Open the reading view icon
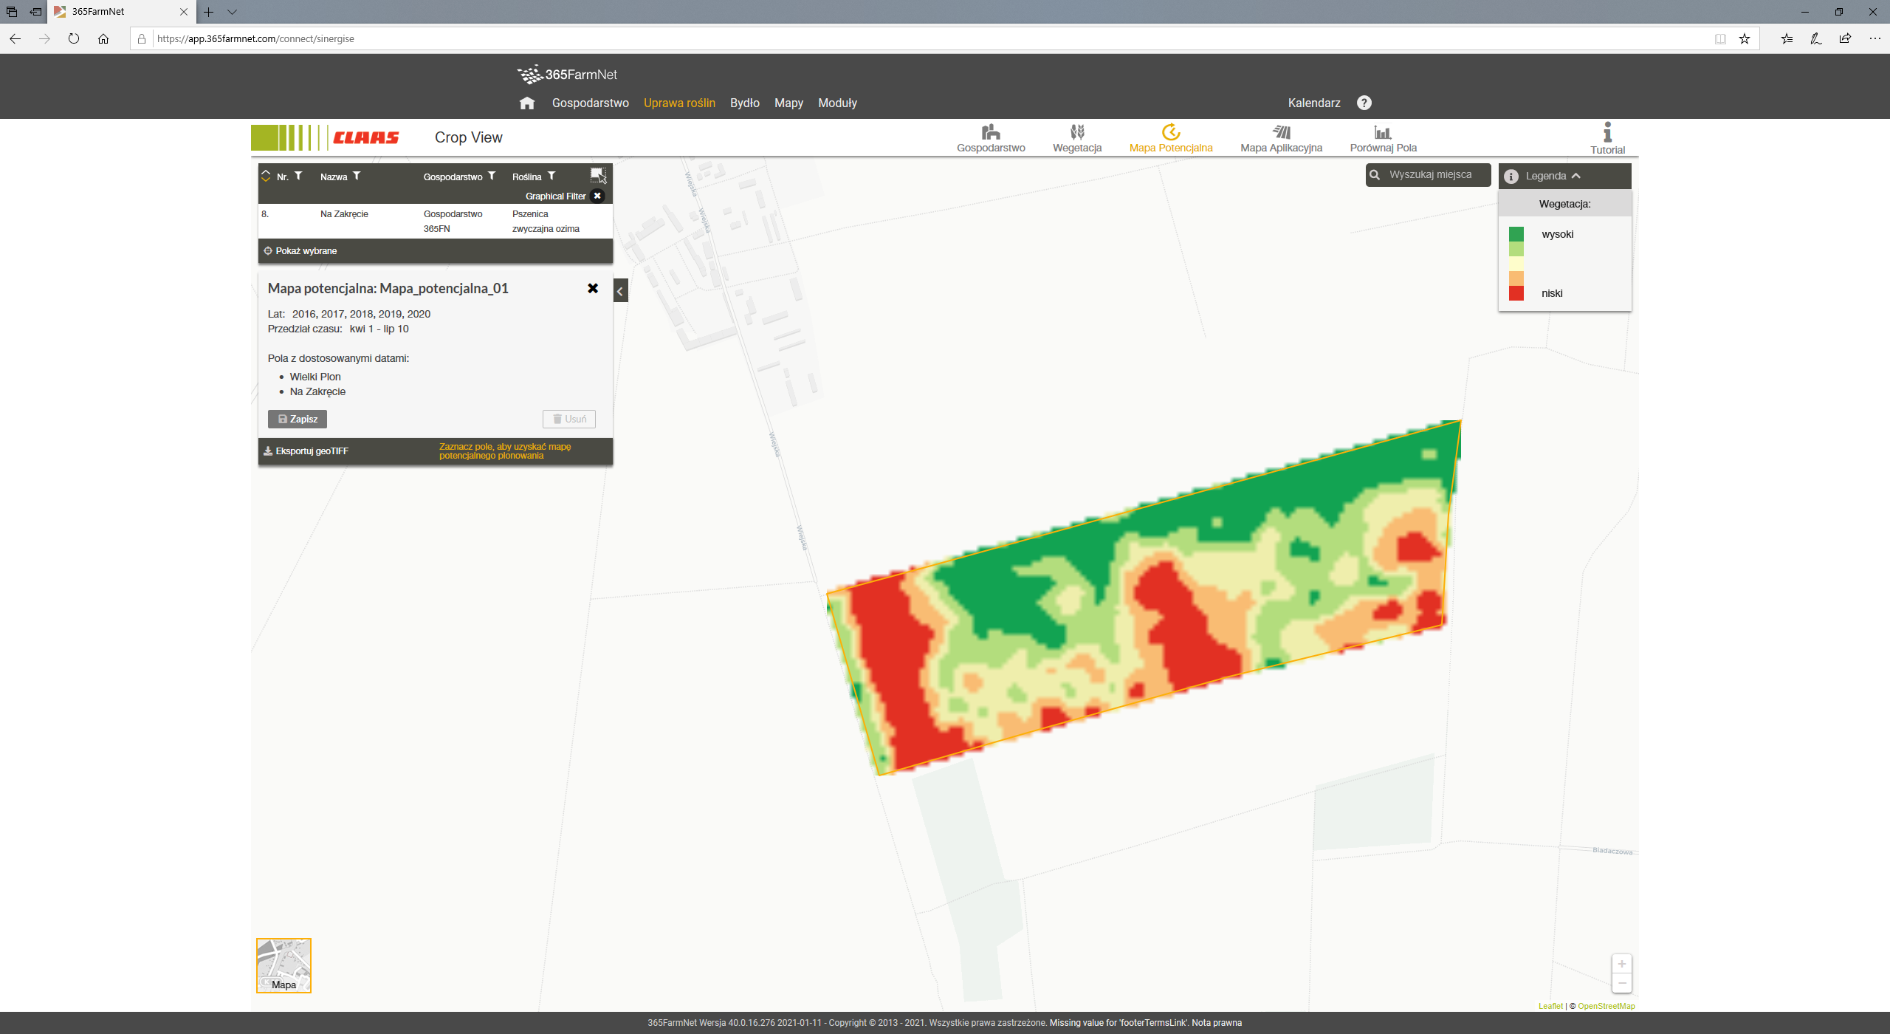1890x1034 pixels. click(x=1720, y=38)
